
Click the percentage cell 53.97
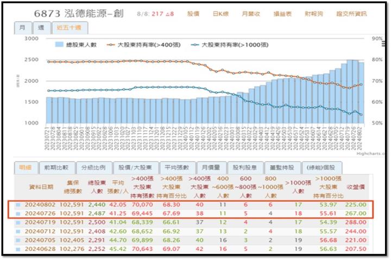click(329, 205)
